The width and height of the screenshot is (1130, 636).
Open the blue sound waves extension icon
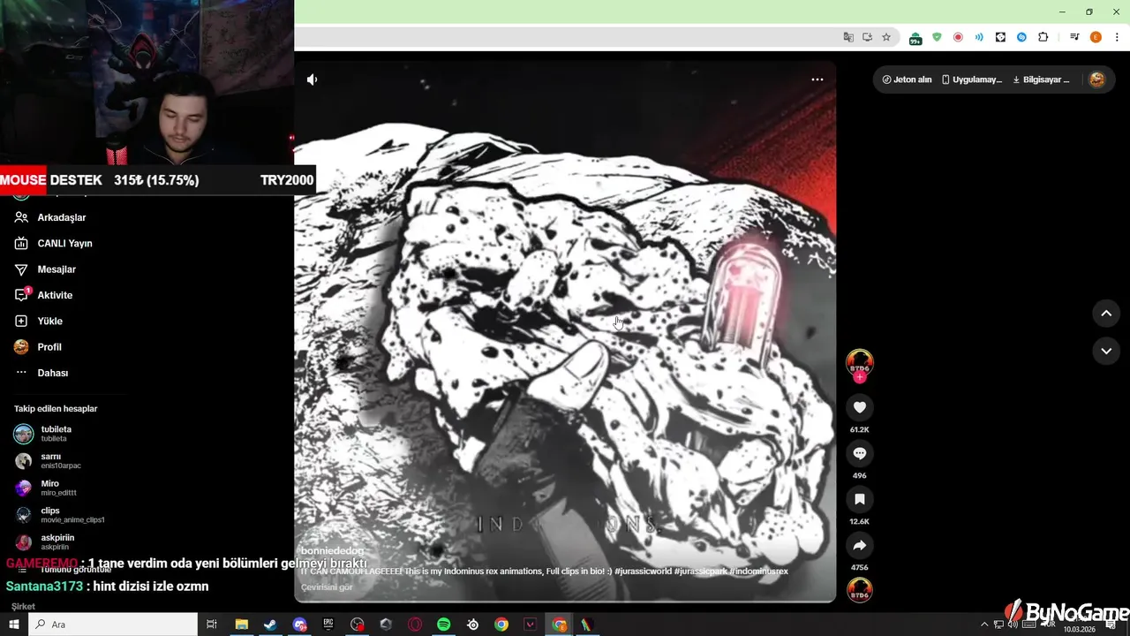tap(979, 37)
